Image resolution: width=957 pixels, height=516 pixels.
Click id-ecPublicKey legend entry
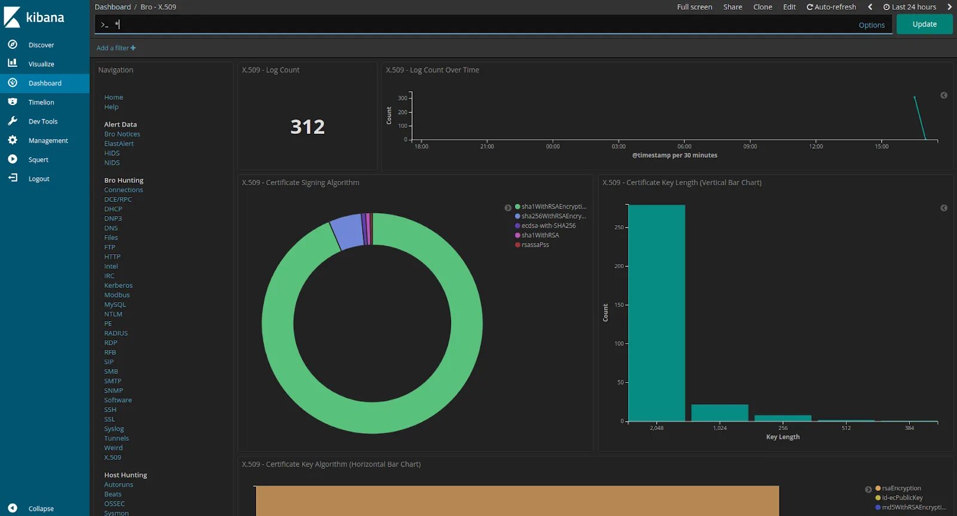(x=899, y=497)
